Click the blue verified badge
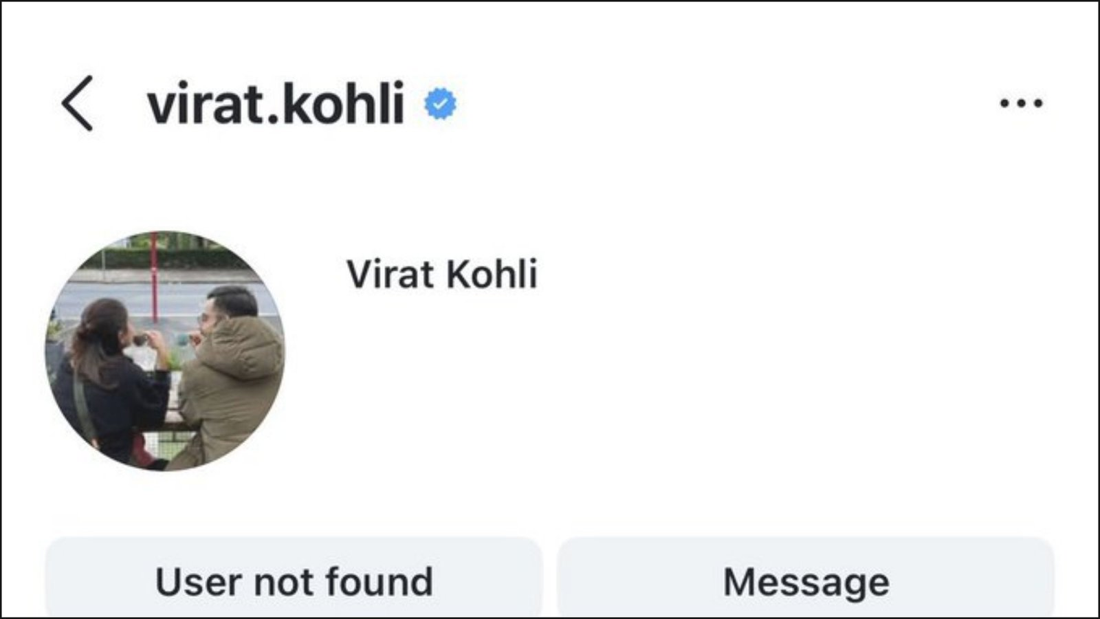The height and width of the screenshot is (619, 1100). pyautogui.click(x=440, y=104)
